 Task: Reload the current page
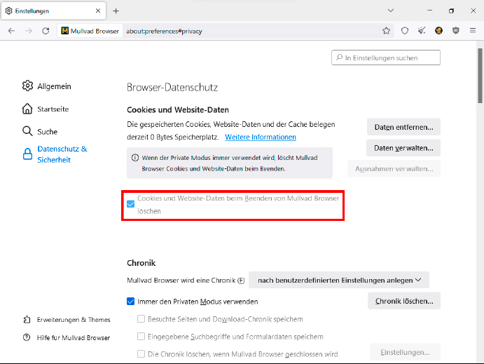coord(46,31)
